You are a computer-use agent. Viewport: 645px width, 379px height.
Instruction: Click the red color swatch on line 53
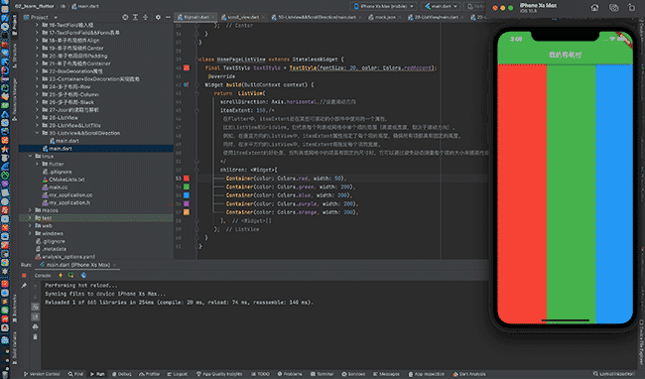[187, 179]
